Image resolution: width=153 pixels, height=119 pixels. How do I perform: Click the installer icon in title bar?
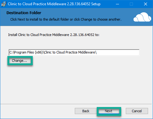4,4
